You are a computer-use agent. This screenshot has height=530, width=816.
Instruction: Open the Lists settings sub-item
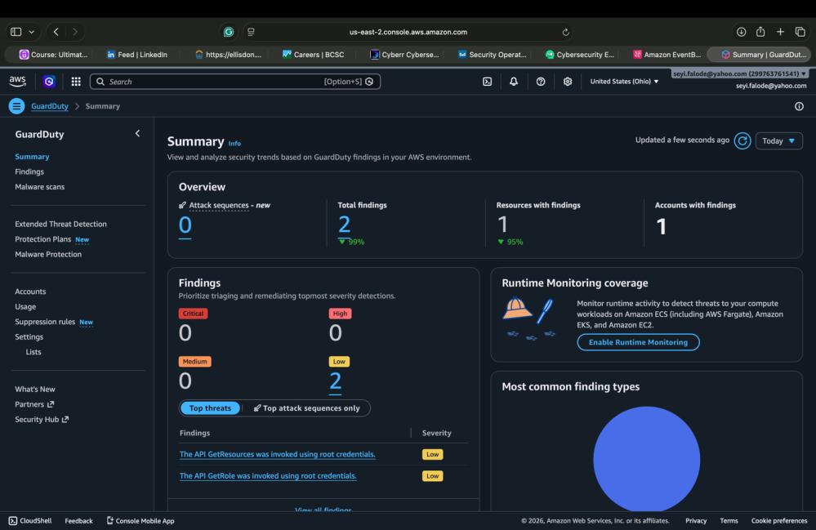(33, 352)
